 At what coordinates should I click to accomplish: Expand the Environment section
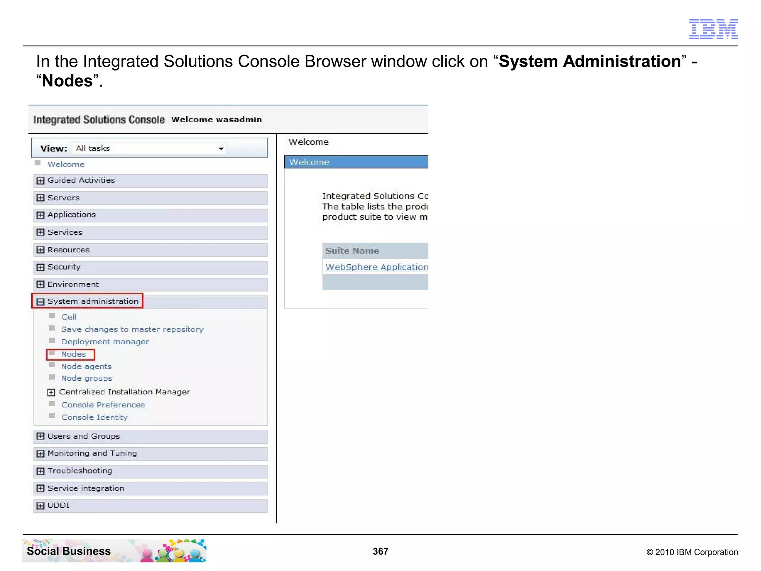(41, 284)
